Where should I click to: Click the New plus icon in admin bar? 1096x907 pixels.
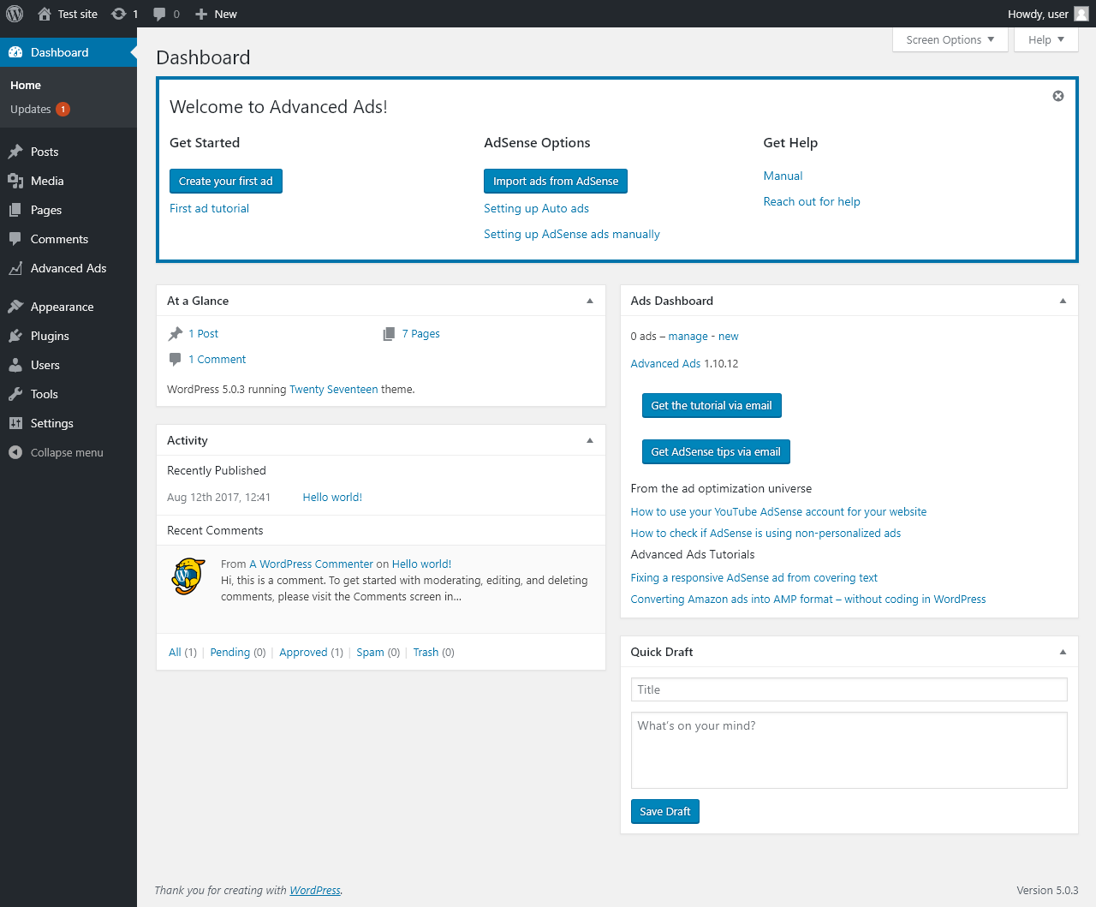tap(201, 14)
